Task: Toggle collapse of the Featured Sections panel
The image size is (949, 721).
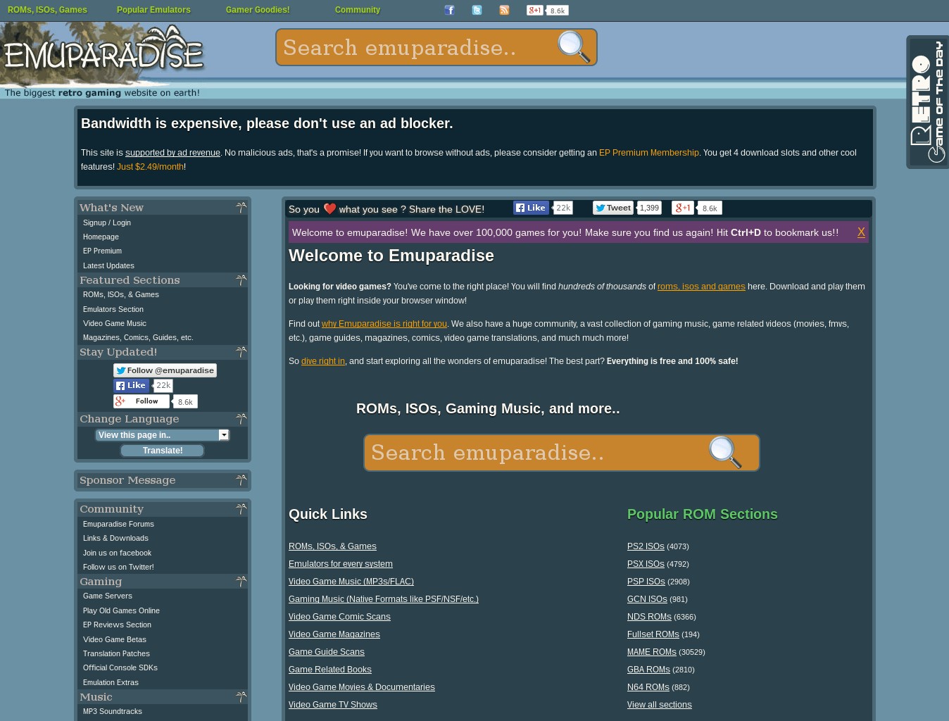Action: [241, 280]
